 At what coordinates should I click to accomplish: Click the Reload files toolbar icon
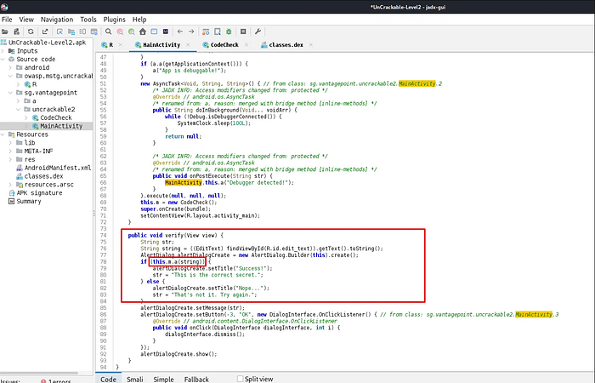click(x=31, y=31)
